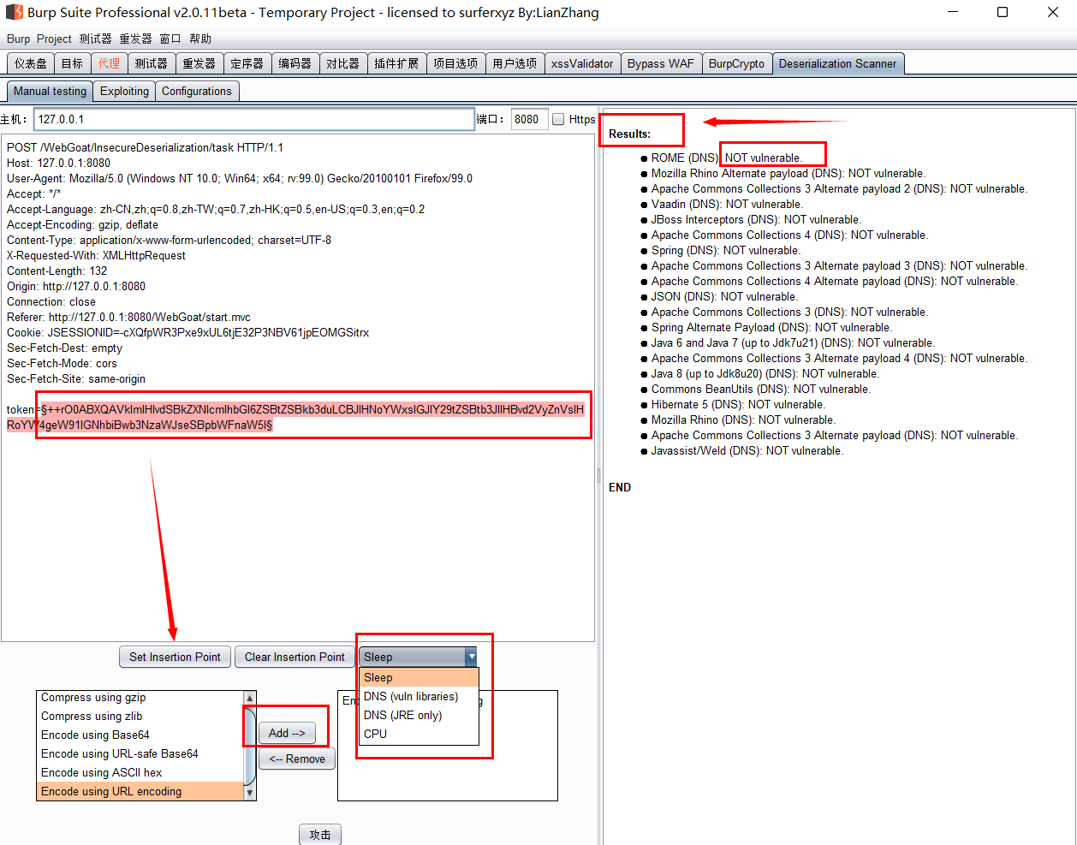Click the Cookie JSESSIONID header line
The image size is (1077, 845).
point(188,332)
